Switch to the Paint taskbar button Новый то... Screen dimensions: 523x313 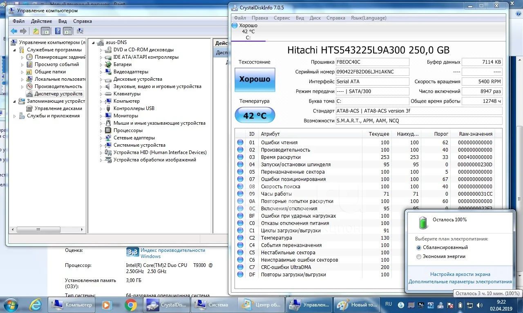click(x=358, y=304)
